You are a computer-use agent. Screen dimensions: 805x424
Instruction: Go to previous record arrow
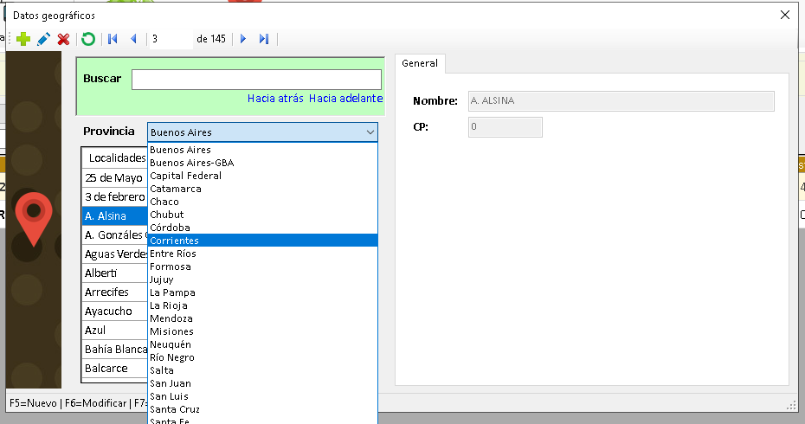(133, 39)
